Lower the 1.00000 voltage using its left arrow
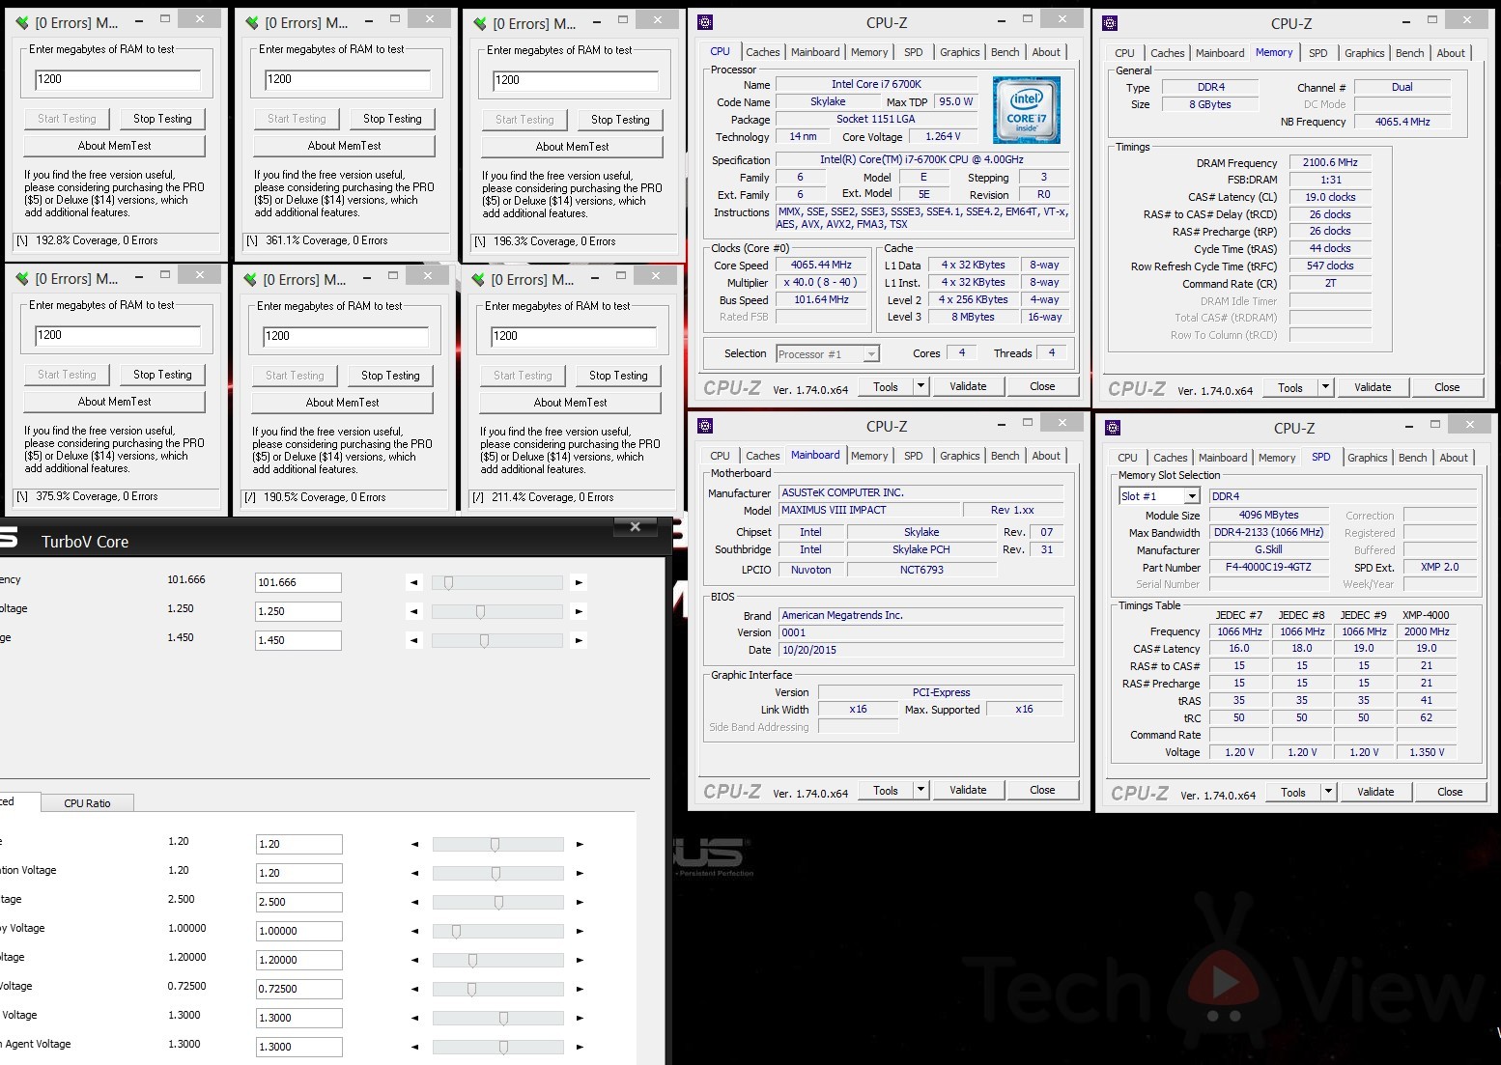The height and width of the screenshot is (1065, 1501). [415, 931]
